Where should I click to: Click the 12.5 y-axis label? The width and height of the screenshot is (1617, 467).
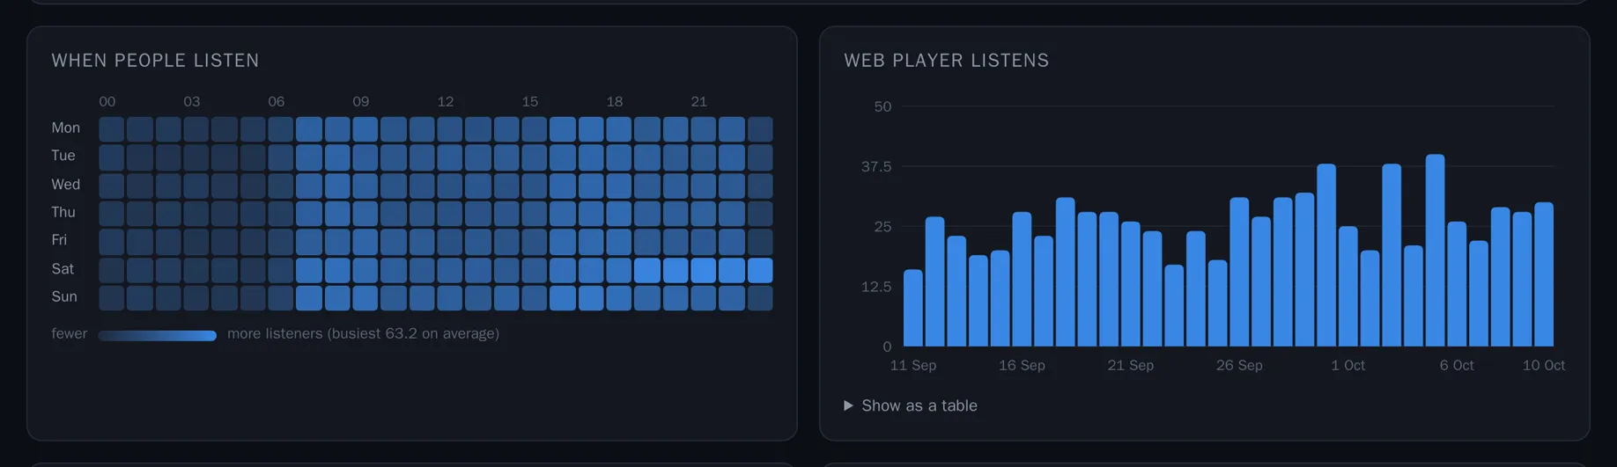[x=876, y=287]
